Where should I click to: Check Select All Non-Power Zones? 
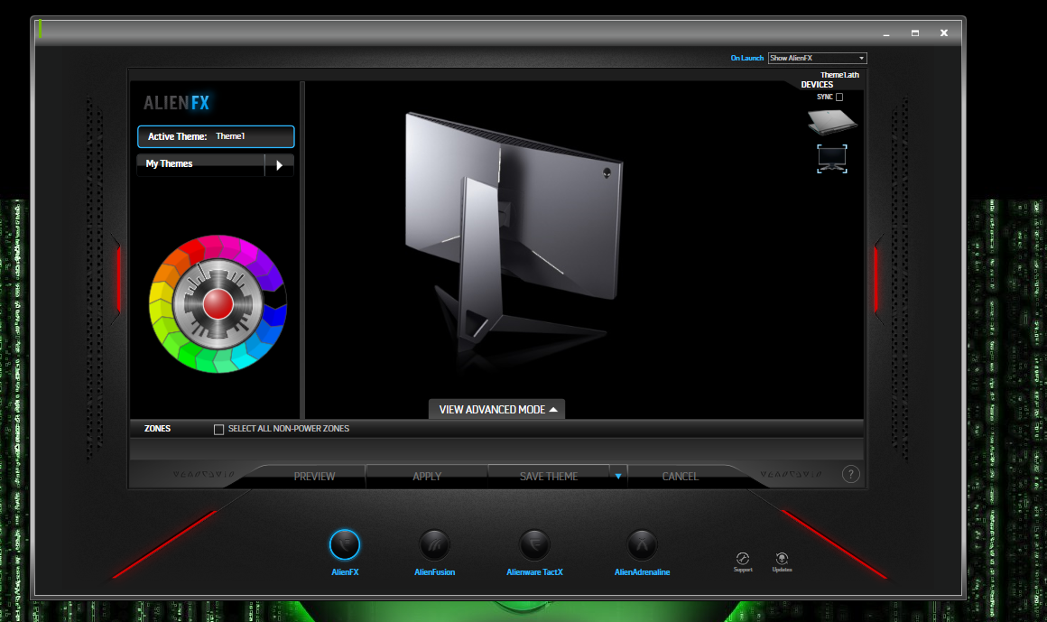218,430
